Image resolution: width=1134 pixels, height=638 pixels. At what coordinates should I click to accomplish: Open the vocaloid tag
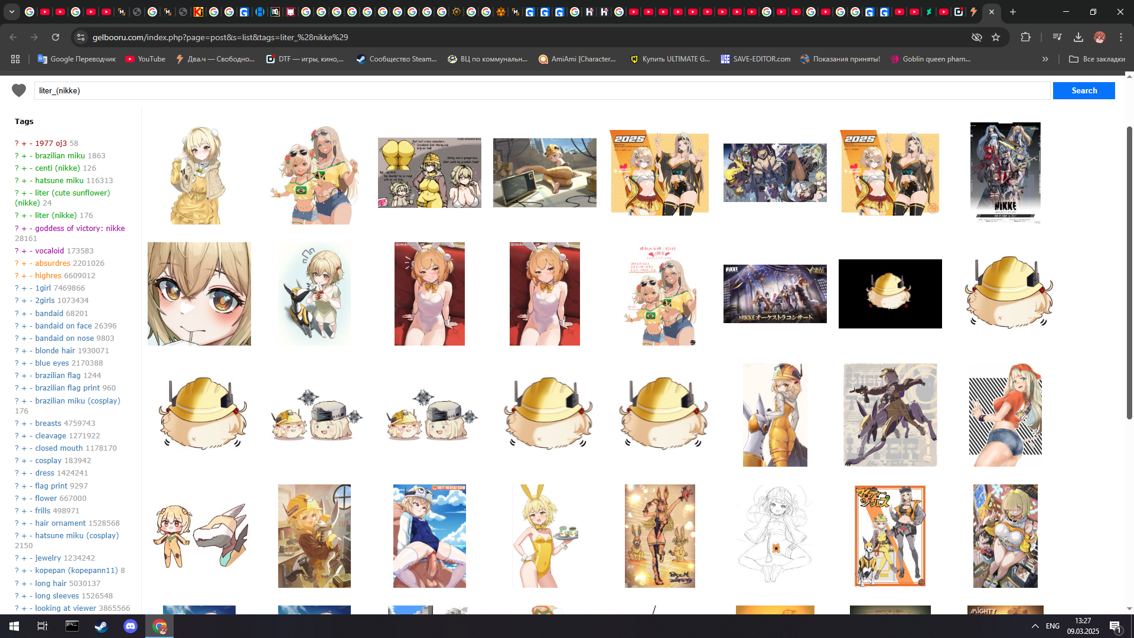tap(50, 251)
